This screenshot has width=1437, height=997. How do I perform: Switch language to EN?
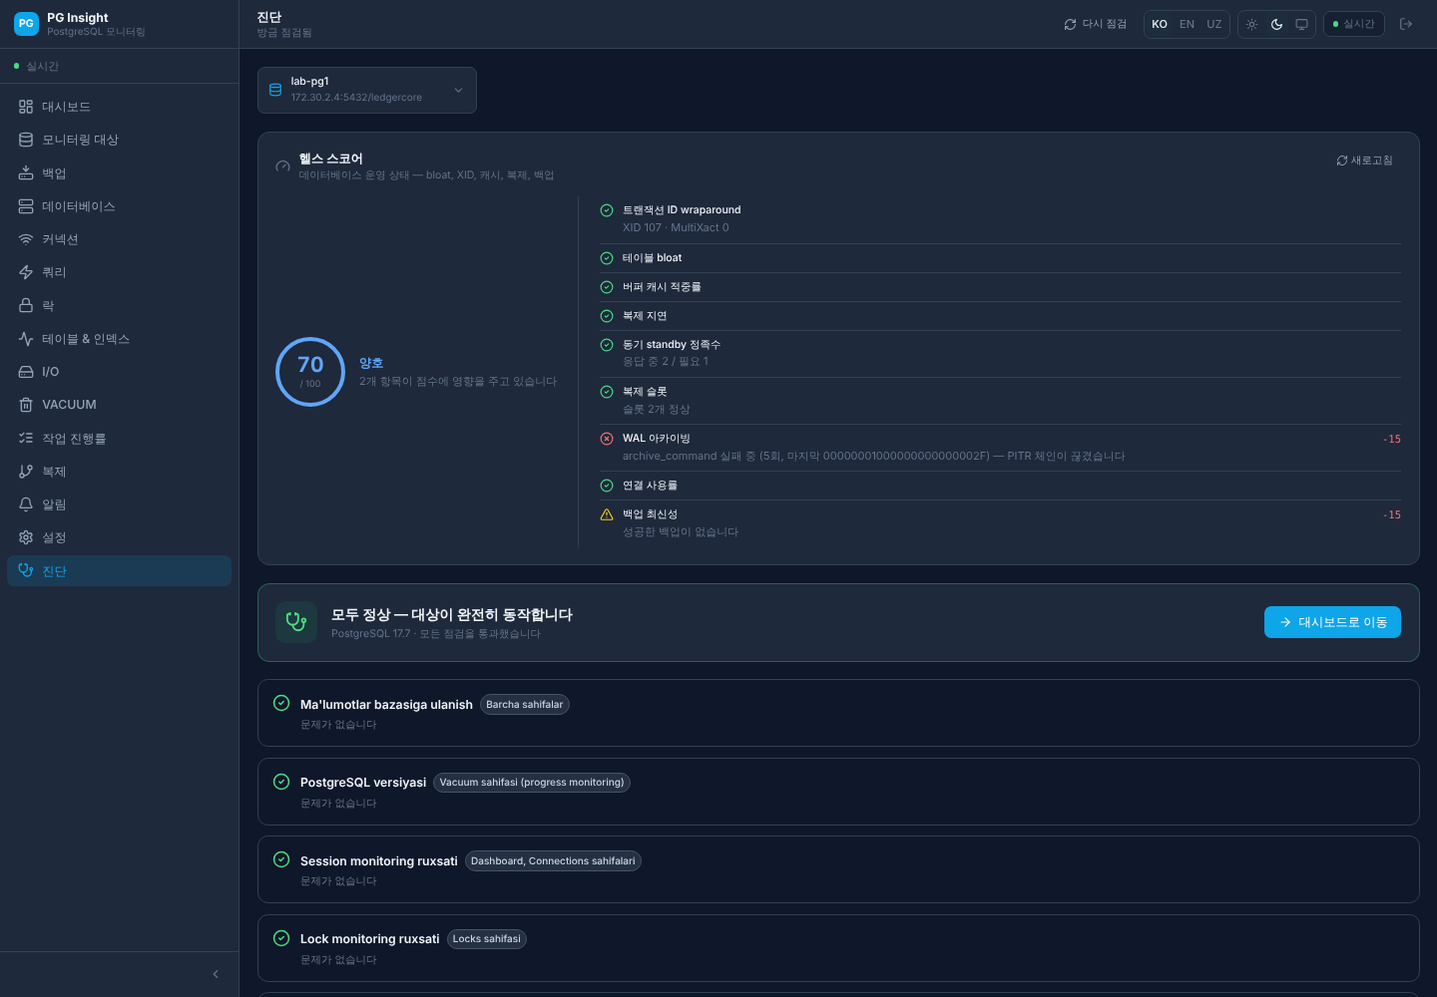click(x=1187, y=24)
